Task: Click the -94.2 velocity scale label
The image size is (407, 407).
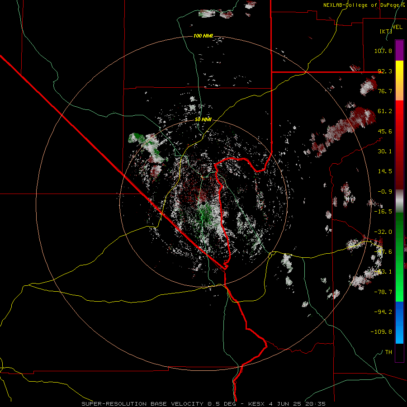Action: pyautogui.click(x=383, y=312)
